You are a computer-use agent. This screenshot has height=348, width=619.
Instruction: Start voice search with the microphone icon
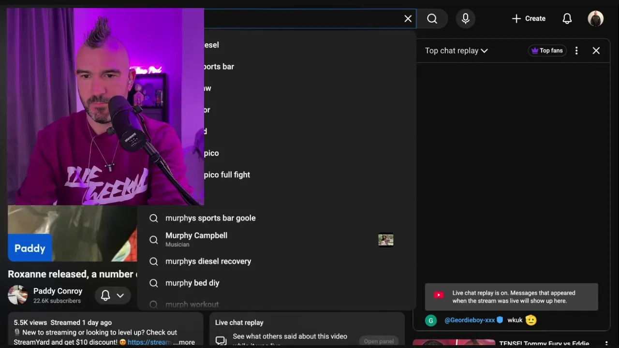[465, 18]
